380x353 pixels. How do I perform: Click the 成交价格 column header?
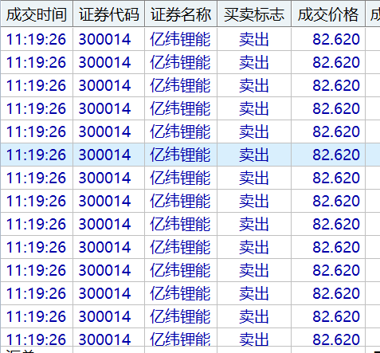328,14
